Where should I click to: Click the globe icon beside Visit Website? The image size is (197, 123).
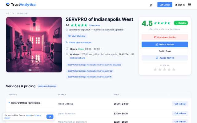coord(69,36)
